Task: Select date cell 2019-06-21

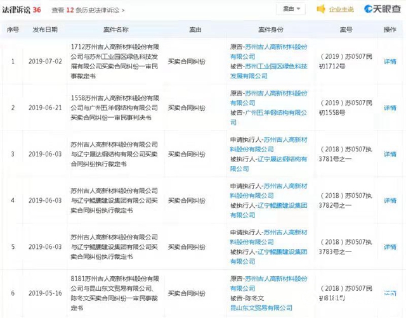Action: pos(45,108)
